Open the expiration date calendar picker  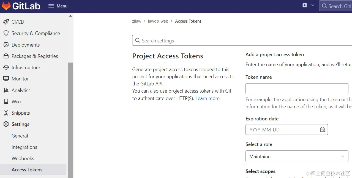tap(323, 130)
